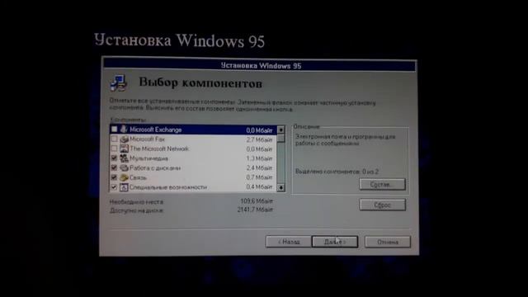Viewport: 528px width, 297px height.
Task: Click the component list scroll down arrow
Action: [280, 187]
